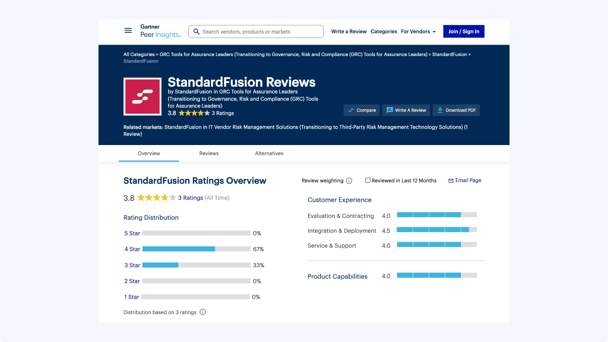Image resolution: width=608 pixels, height=342 pixels.
Task: Click the Download PDF arrow icon
Action: click(x=440, y=110)
